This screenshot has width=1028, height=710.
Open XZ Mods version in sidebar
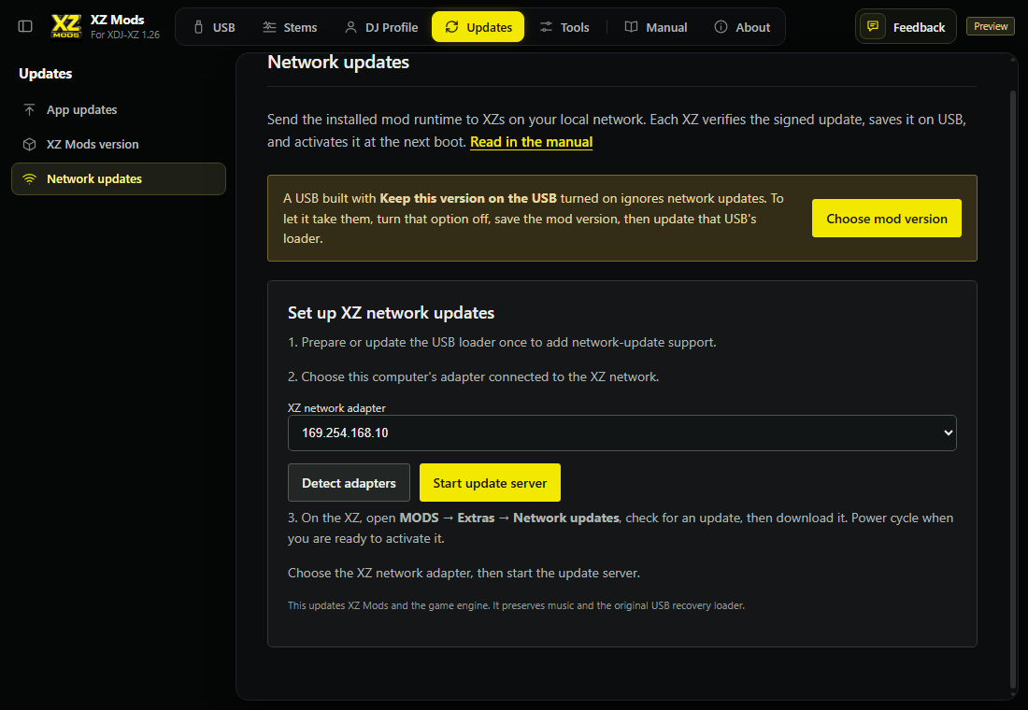119,144
